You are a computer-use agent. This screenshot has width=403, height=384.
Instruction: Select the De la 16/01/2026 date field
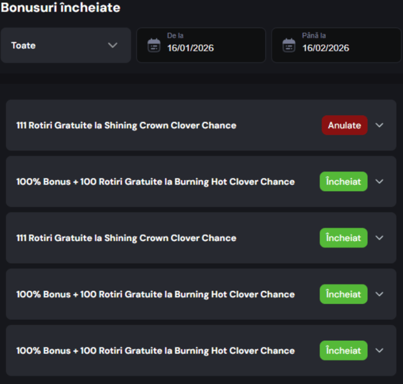click(201, 45)
